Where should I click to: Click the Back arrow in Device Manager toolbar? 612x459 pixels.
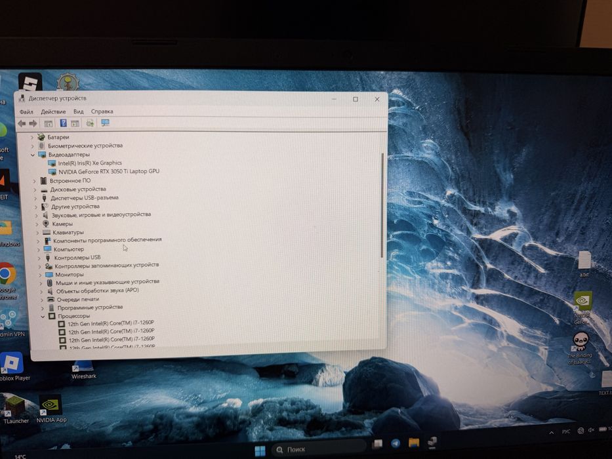pos(22,123)
